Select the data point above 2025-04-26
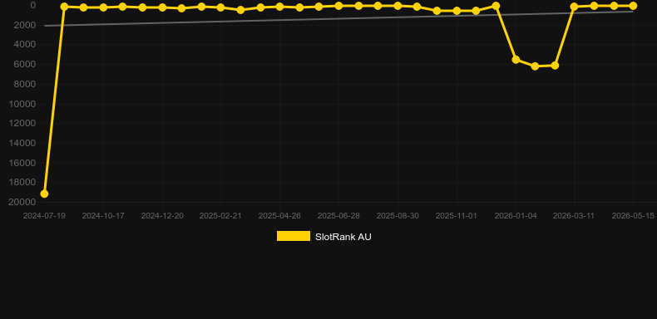The width and height of the screenshot is (657, 319). 279,7
